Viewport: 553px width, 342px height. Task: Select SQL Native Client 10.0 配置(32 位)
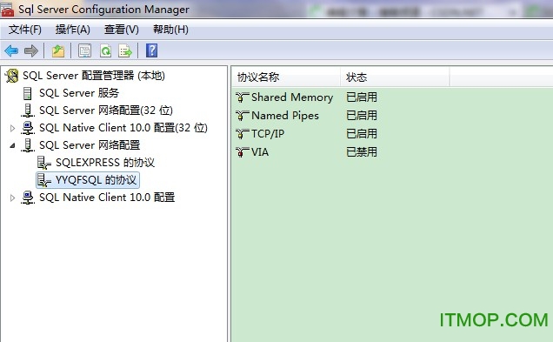coord(123,127)
